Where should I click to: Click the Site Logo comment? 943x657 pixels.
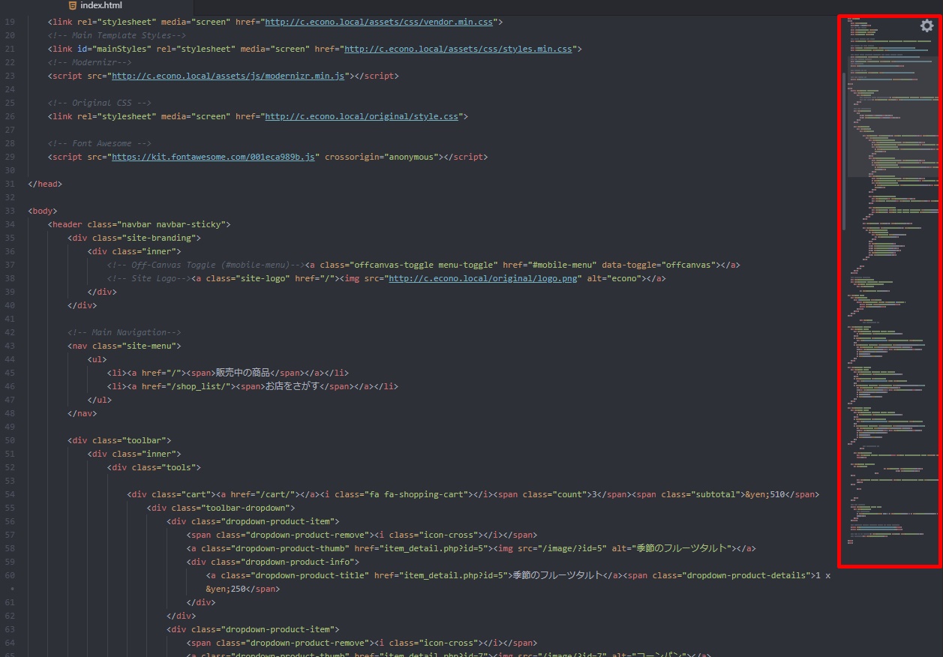[149, 278]
